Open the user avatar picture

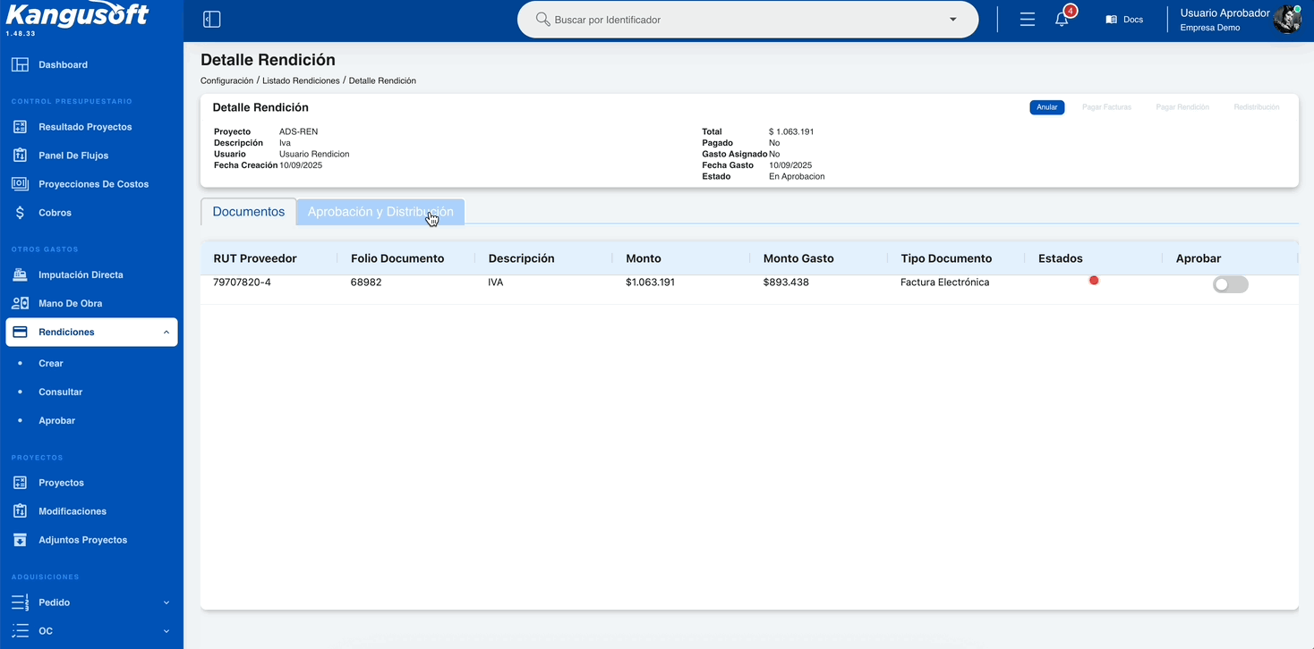coord(1287,20)
